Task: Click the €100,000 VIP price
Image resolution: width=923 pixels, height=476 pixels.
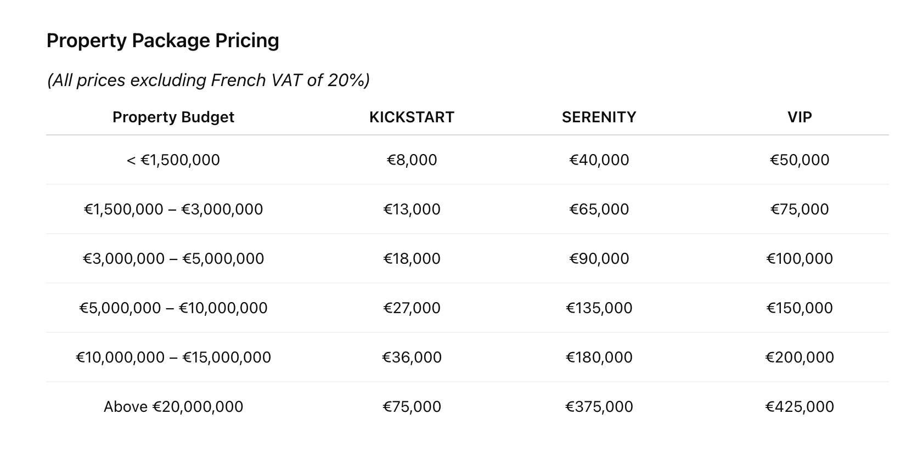Action: point(800,258)
